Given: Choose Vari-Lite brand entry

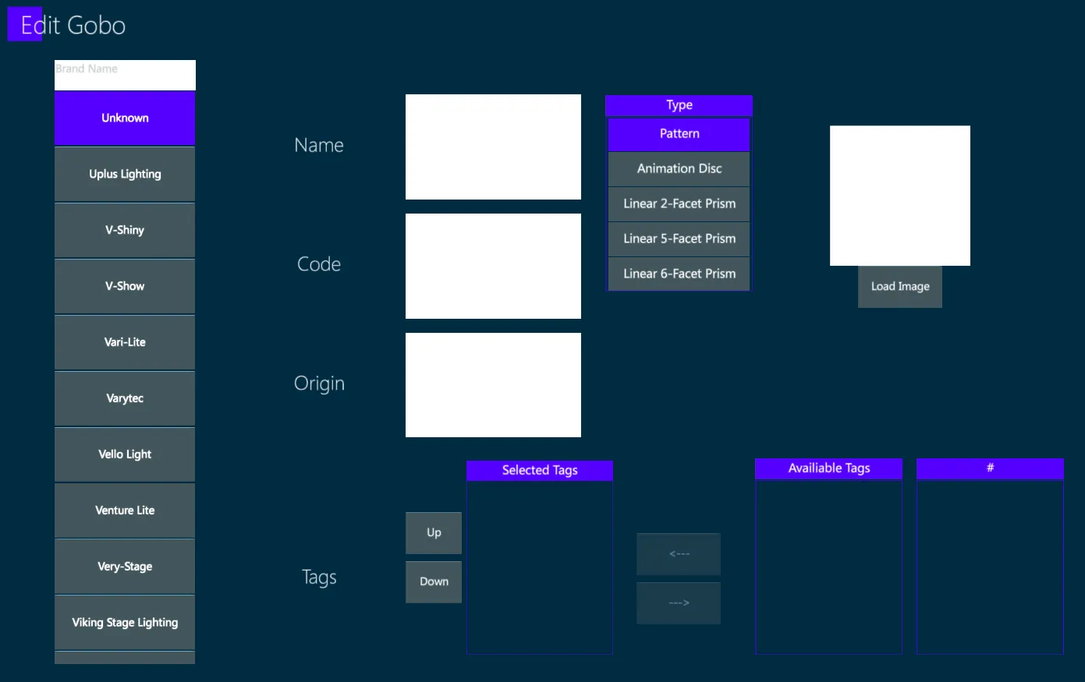Looking at the screenshot, I should point(125,343).
